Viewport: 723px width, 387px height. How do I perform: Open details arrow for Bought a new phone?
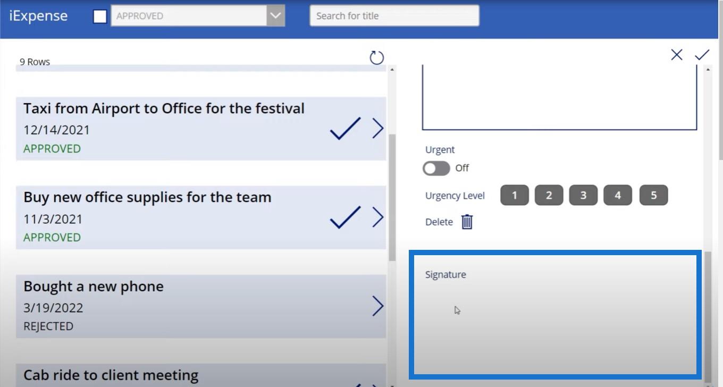point(377,306)
